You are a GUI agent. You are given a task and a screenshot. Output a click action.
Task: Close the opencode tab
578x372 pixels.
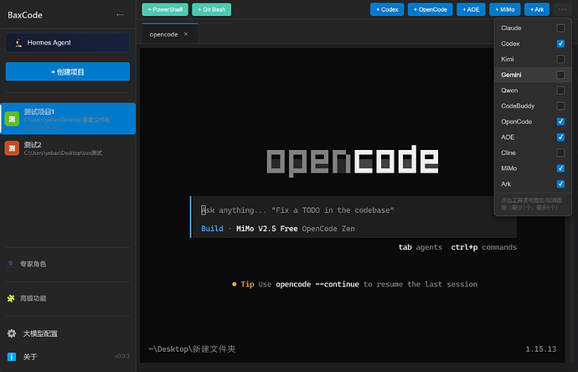point(186,34)
